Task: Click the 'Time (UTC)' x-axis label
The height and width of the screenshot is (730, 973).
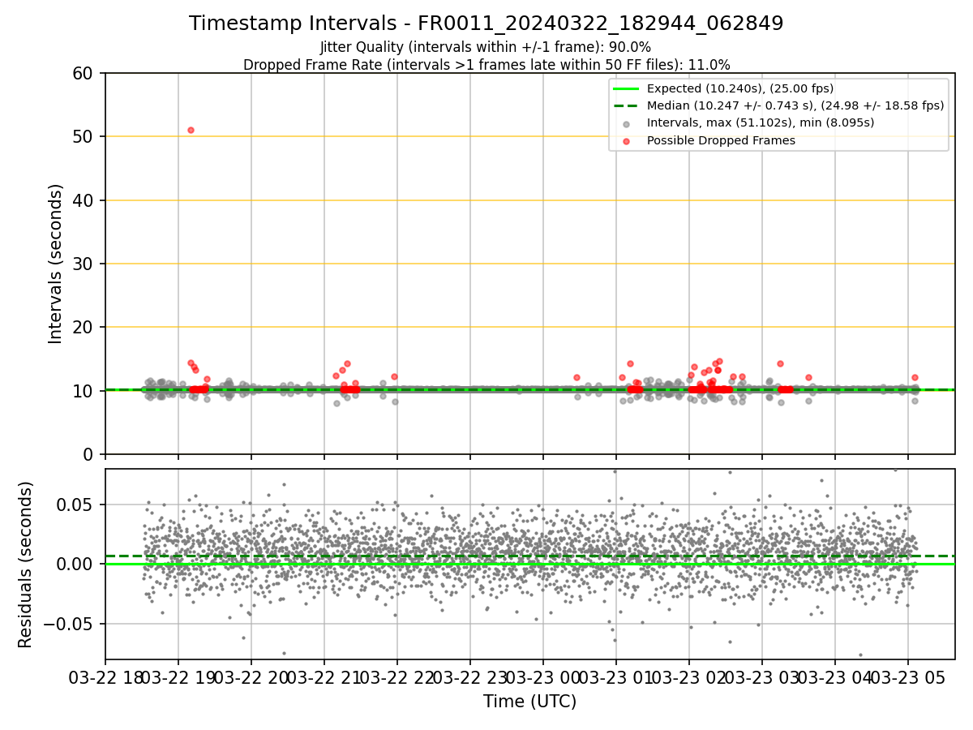Action: click(x=530, y=702)
